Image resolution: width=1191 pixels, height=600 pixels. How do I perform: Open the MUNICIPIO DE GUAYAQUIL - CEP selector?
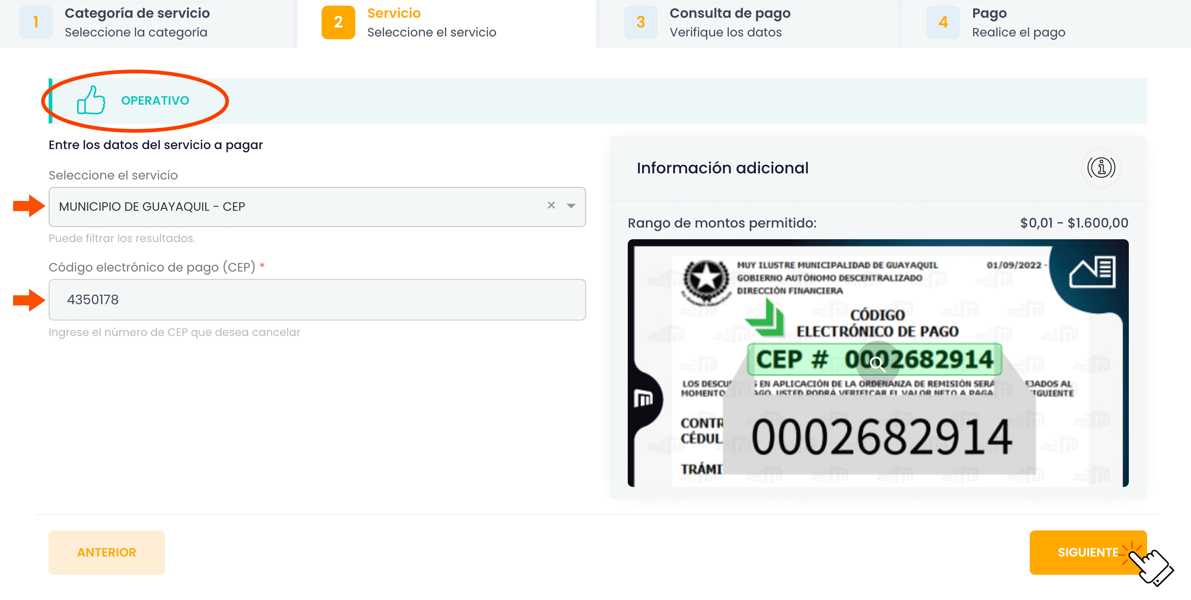pyautogui.click(x=317, y=207)
